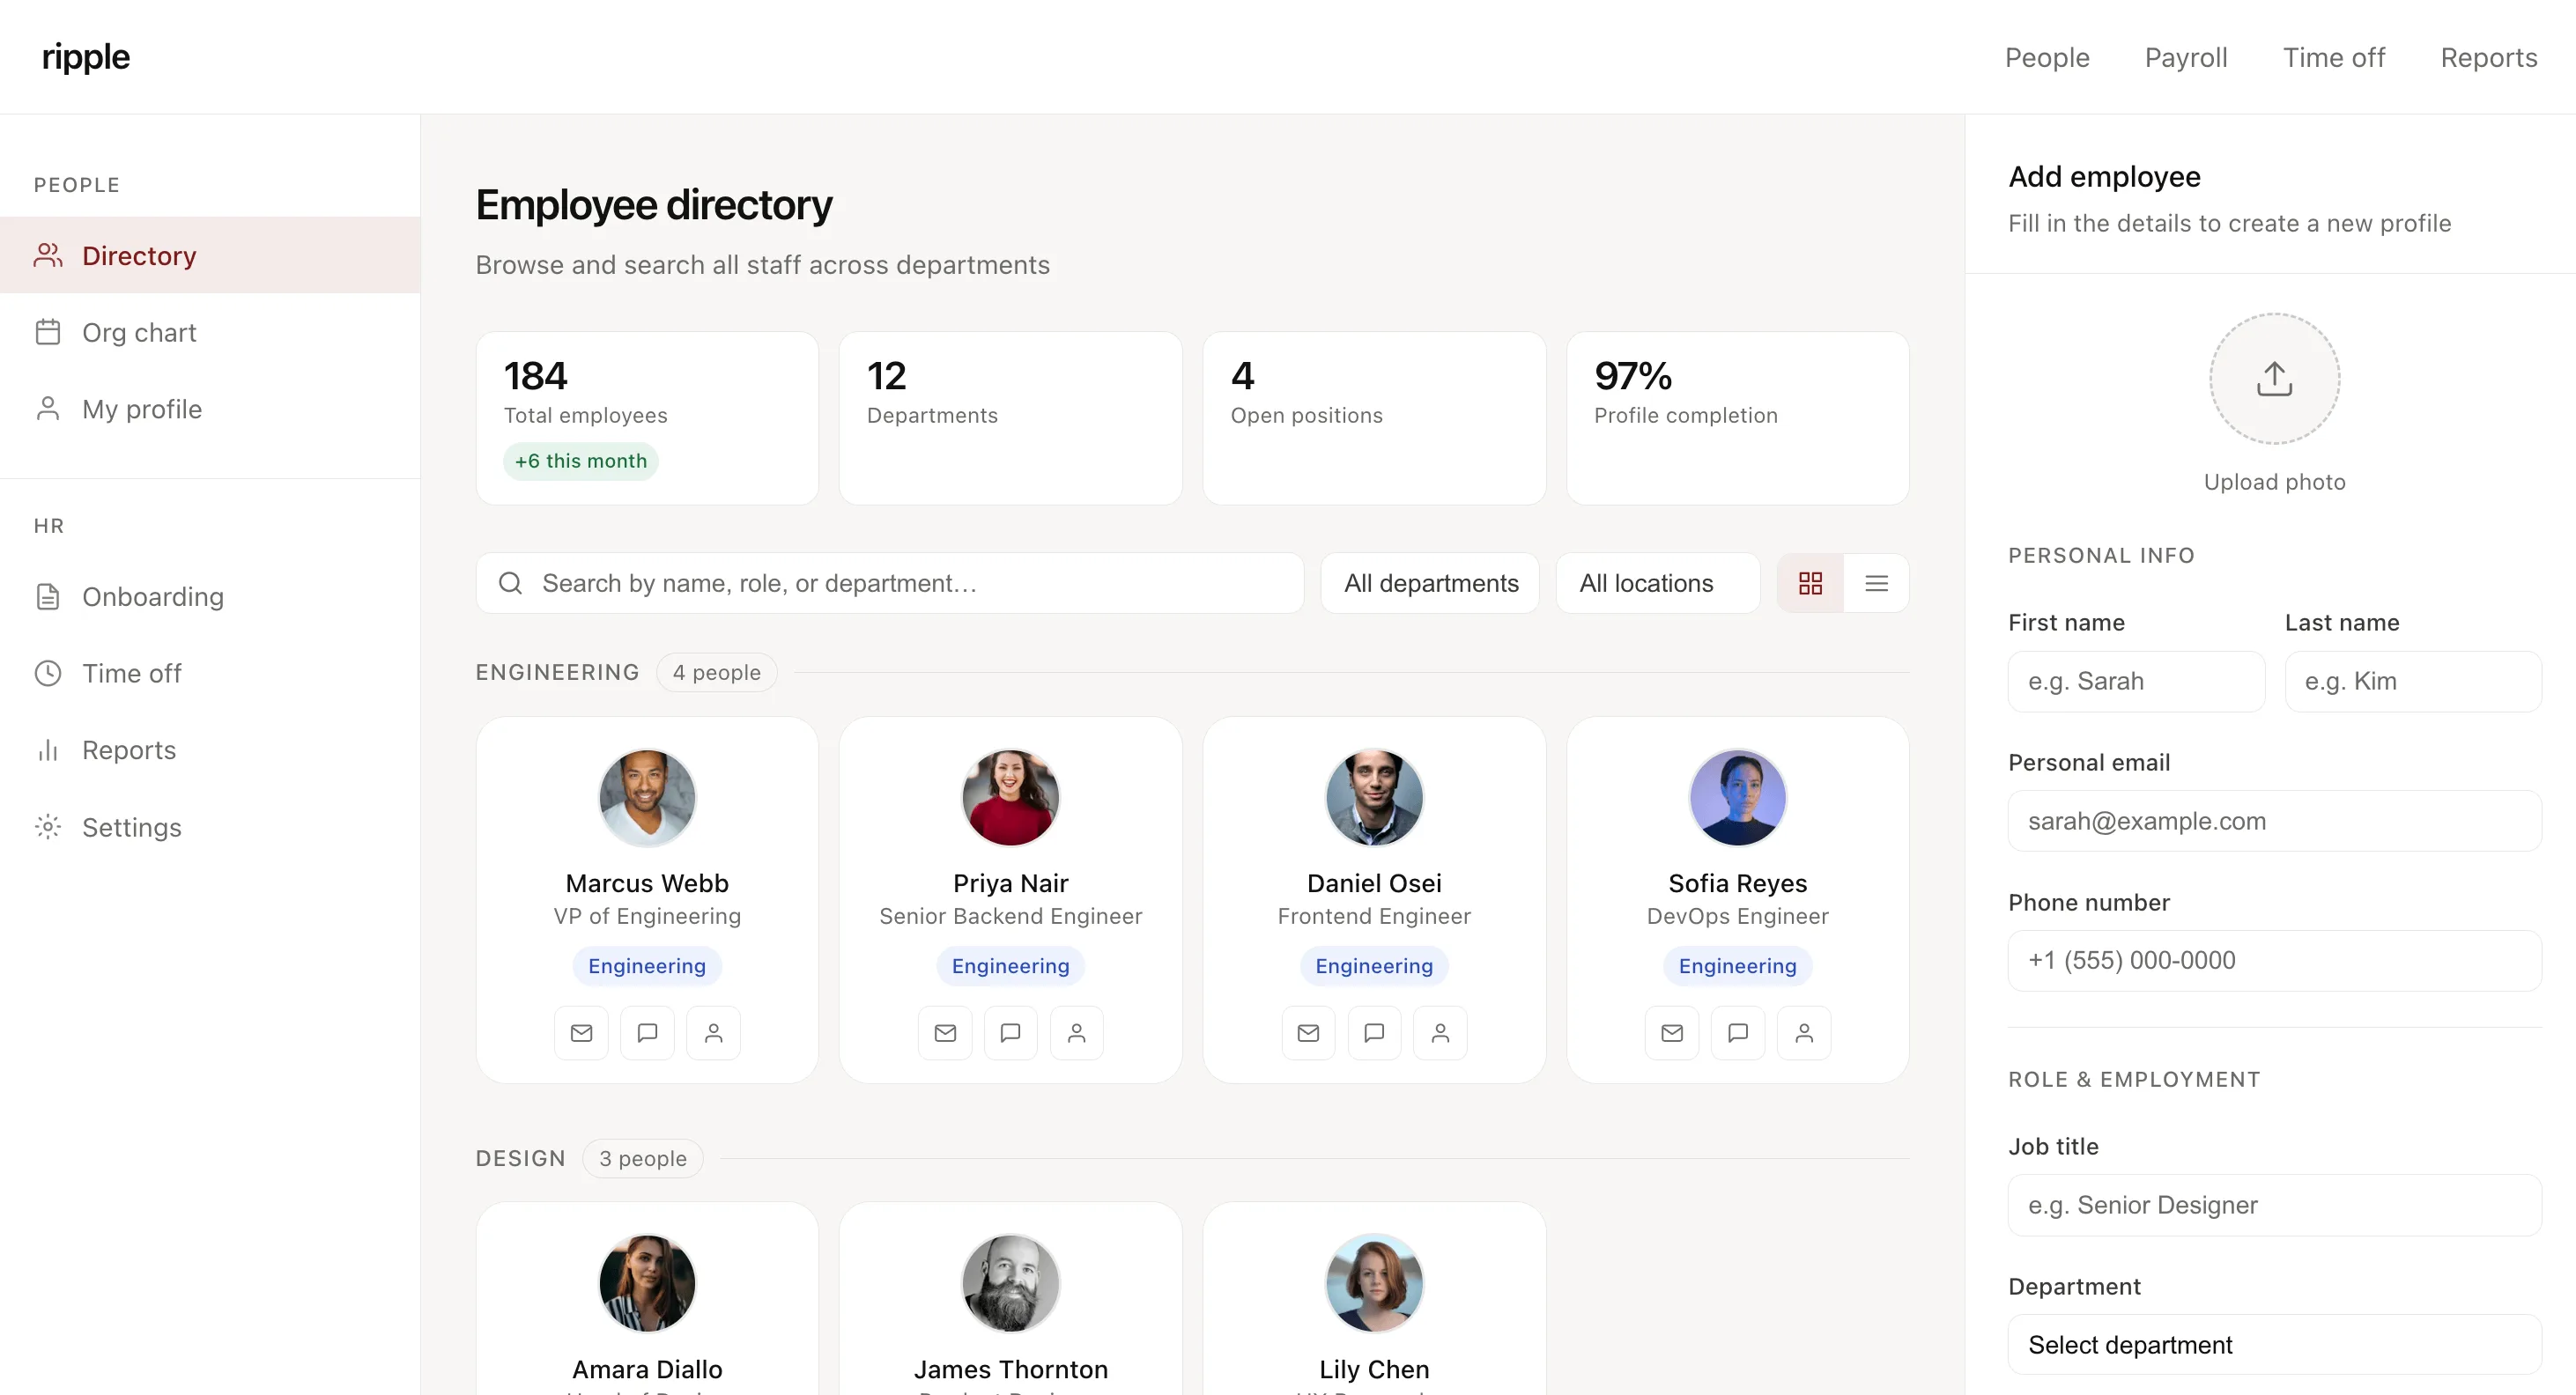Email Sofia Reyes using the envelope icon

pos(1672,1032)
